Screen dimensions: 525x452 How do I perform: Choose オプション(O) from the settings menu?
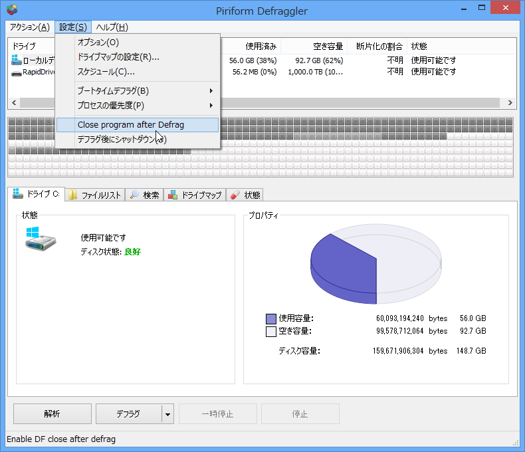pyautogui.click(x=138, y=43)
